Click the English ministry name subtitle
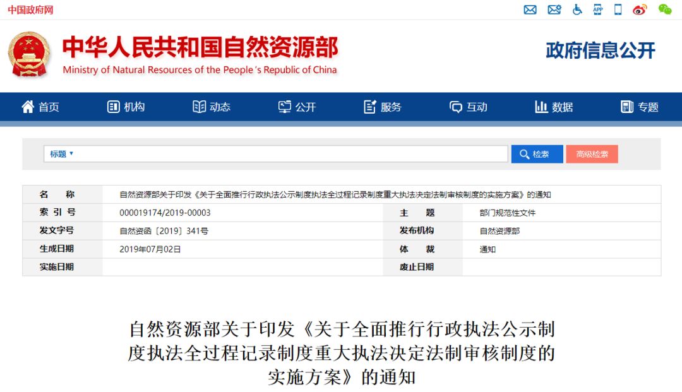 (x=200, y=70)
